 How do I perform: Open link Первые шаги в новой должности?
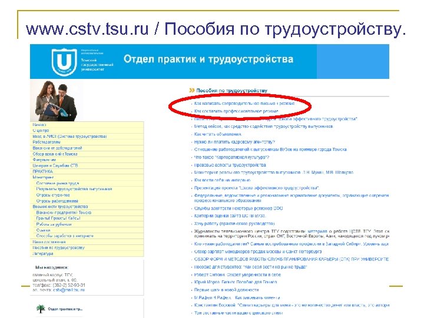pos(226,290)
